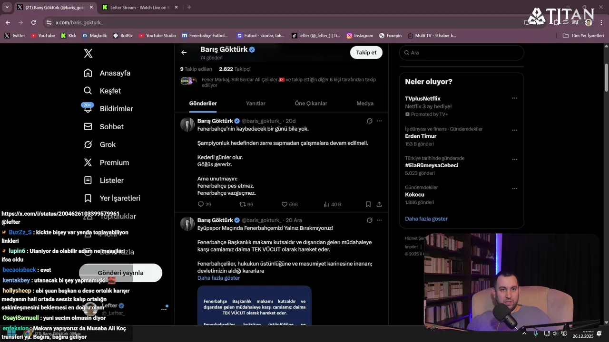Open more menu for Erden Timur trend
Screen dimensions: 609x342
(x=514, y=130)
